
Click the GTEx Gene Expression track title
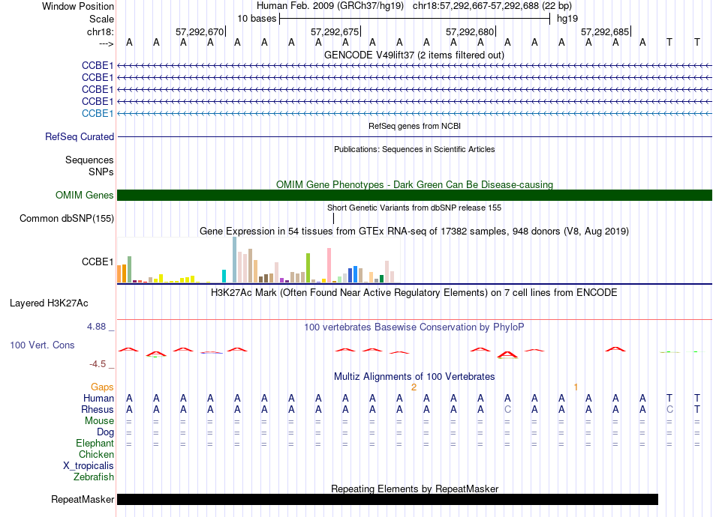[x=414, y=231]
